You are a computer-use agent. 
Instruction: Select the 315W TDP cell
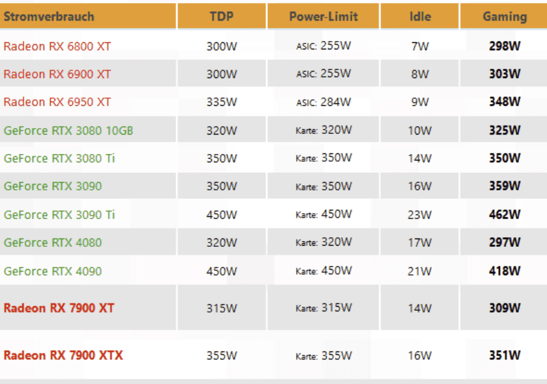[222, 308]
